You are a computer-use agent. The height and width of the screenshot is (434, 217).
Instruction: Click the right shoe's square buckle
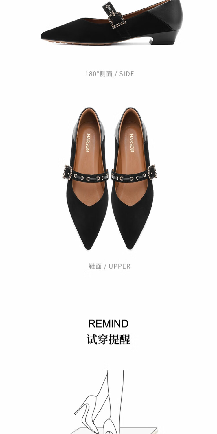(x=152, y=172)
